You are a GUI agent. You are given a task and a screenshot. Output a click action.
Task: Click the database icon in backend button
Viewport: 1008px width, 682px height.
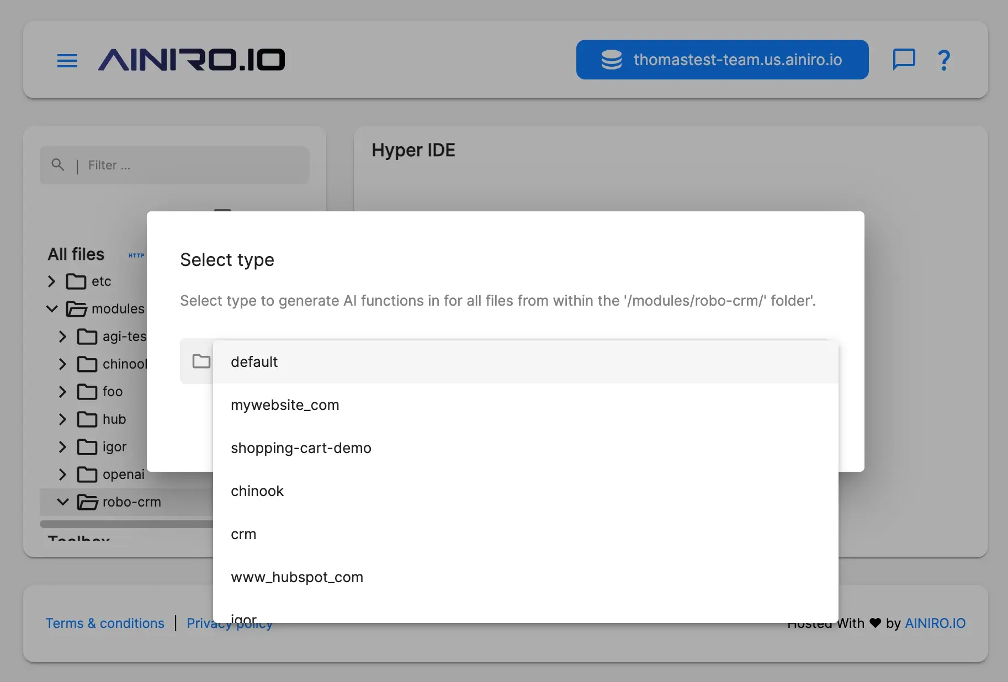click(611, 60)
